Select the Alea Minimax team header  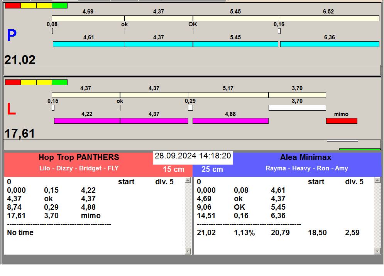click(x=306, y=158)
